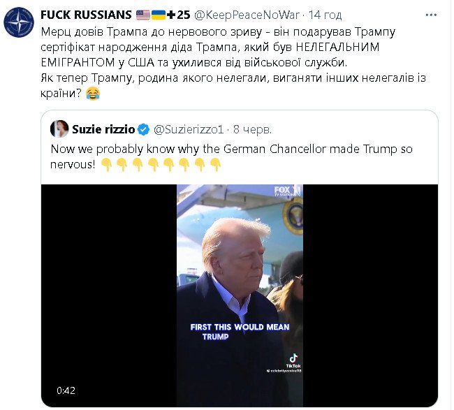This screenshot has height=410, width=454.
Task: Click Suzie rizzio's small profile avatar
Action: [x=59, y=129]
